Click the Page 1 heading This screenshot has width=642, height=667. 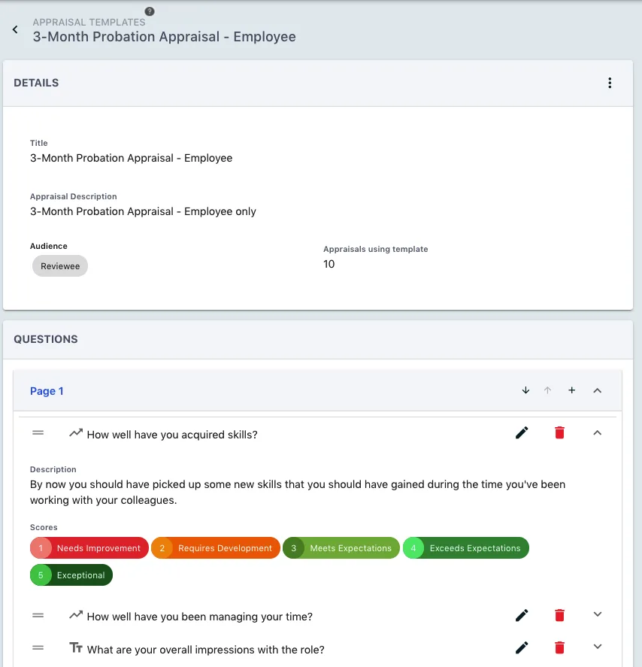[x=47, y=391]
